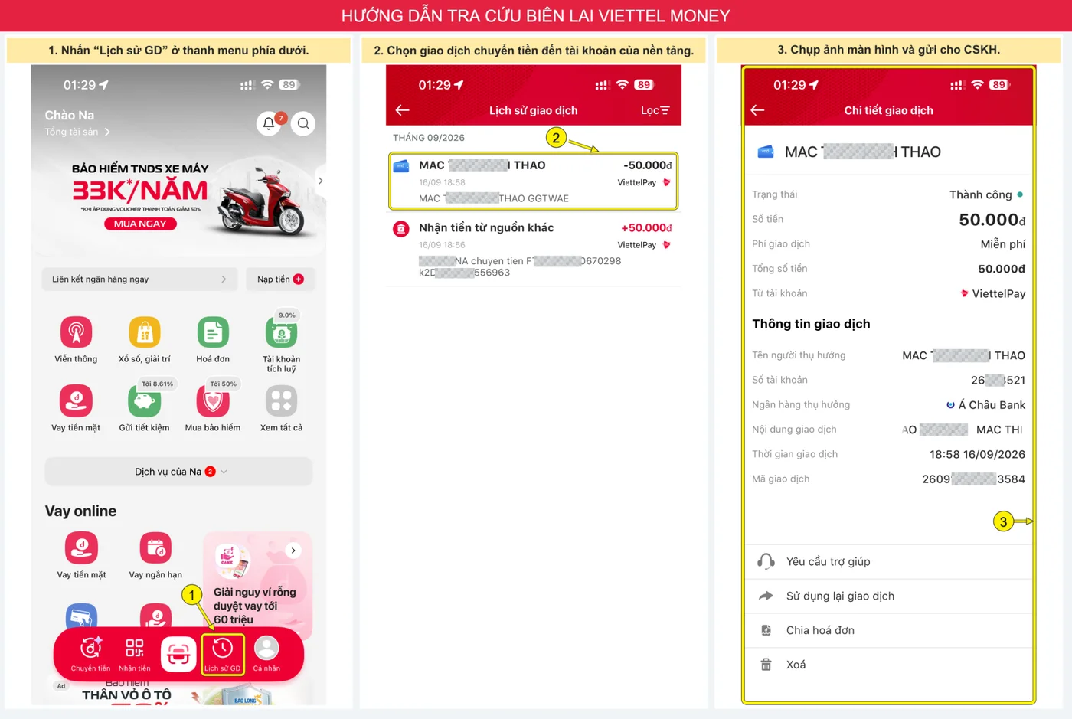Go back from Chi tiết giao dịch screen
Screen dimensions: 1072x719
point(757,110)
